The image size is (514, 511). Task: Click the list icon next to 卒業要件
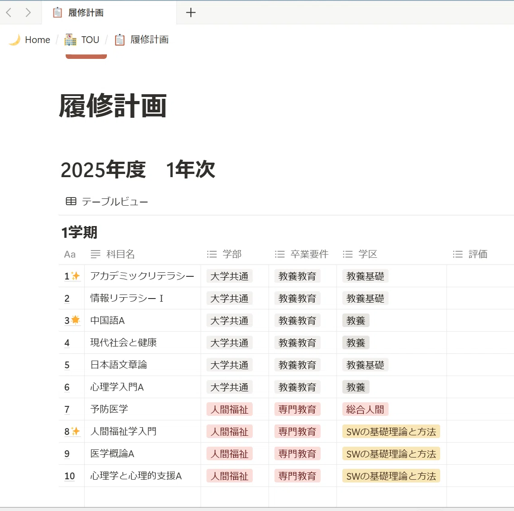pos(279,254)
